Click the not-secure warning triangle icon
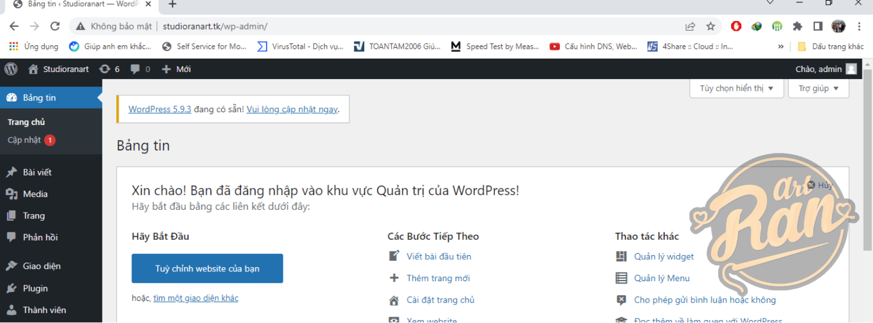Viewport: 873px width, 323px height. click(x=80, y=26)
